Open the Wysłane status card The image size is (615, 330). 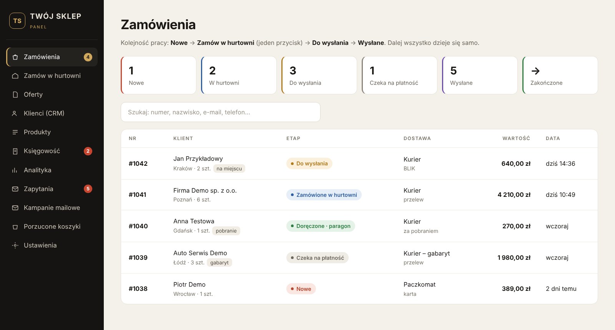pos(480,75)
